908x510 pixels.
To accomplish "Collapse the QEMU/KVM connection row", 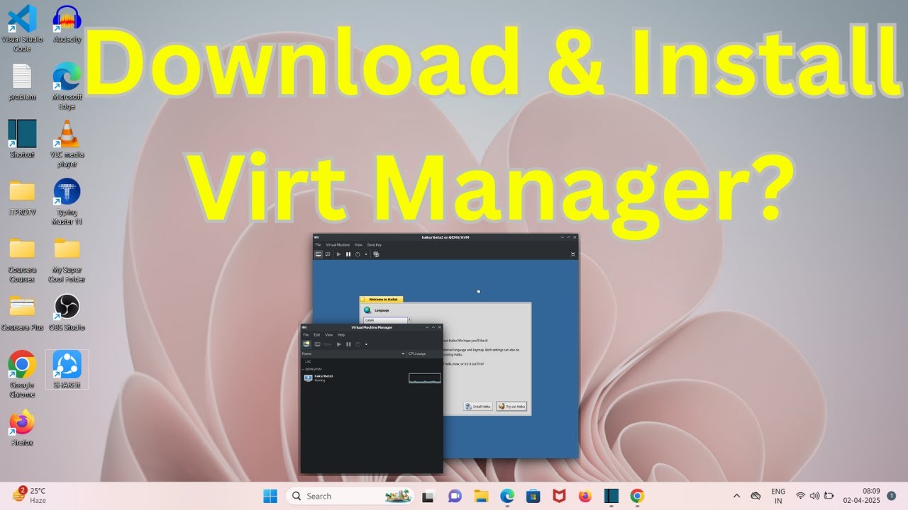I will (303, 369).
